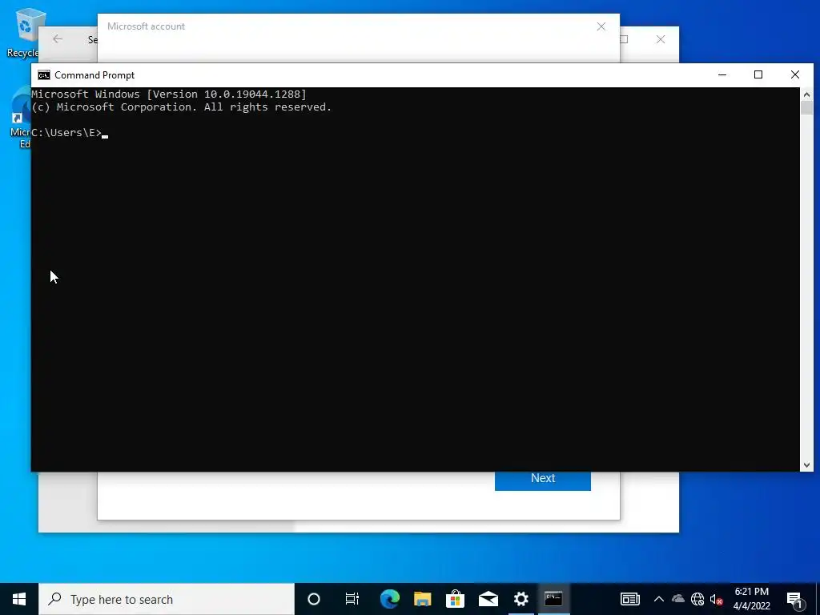Show hidden system tray icons
The width and height of the screenshot is (820, 615).
click(659, 599)
